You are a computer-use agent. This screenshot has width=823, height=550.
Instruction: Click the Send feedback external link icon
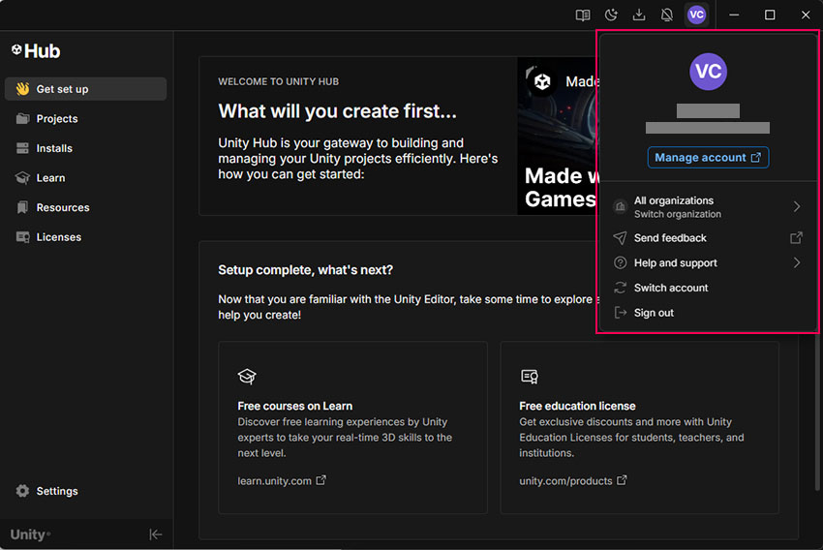pyautogui.click(x=796, y=238)
